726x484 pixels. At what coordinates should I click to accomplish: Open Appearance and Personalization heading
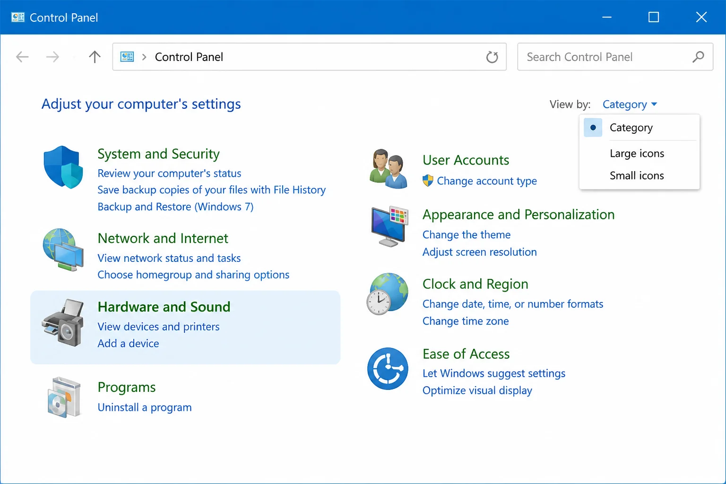pos(519,215)
